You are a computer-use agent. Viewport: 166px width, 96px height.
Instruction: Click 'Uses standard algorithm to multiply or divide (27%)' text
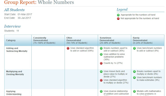pos(116,82)
